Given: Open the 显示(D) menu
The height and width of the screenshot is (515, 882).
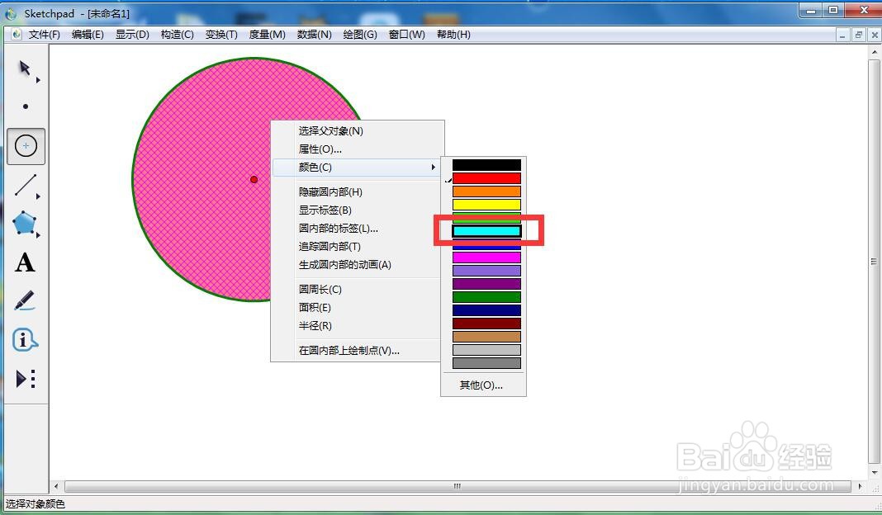Looking at the screenshot, I should click(x=132, y=35).
